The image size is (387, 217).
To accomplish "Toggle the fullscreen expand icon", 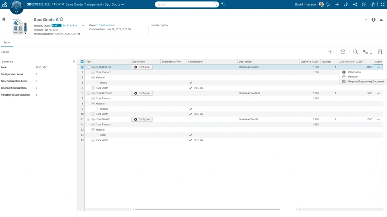I will tap(383, 4).
